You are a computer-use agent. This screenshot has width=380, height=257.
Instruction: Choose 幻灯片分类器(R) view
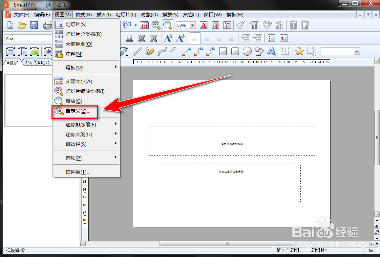[86, 34]
